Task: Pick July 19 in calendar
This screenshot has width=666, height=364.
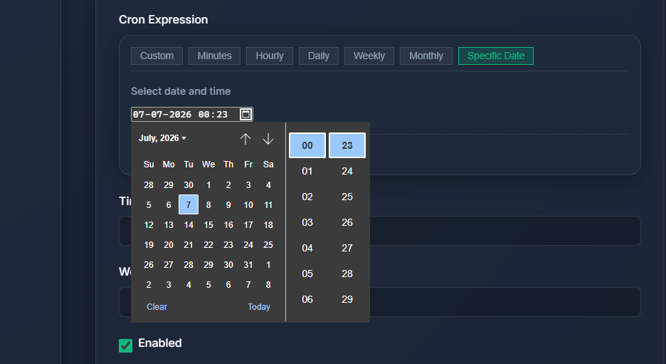Action: coord(149,244)
